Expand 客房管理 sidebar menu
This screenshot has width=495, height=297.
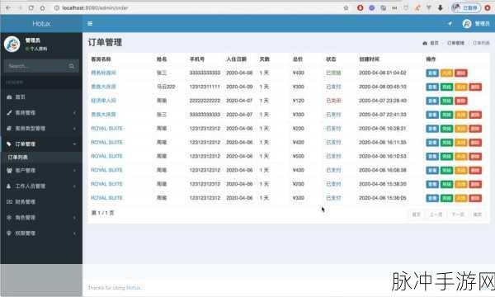41,113
